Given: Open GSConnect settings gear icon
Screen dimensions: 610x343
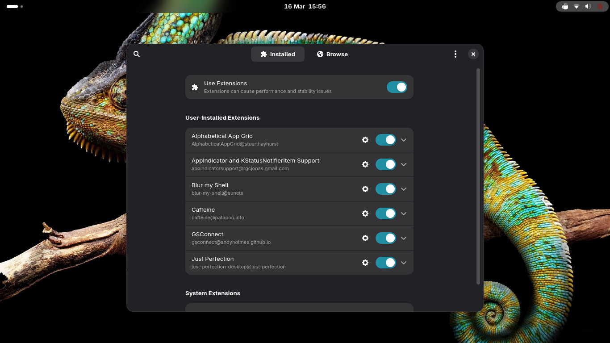Looking at the screenshot, I should (x=365, y=238).
